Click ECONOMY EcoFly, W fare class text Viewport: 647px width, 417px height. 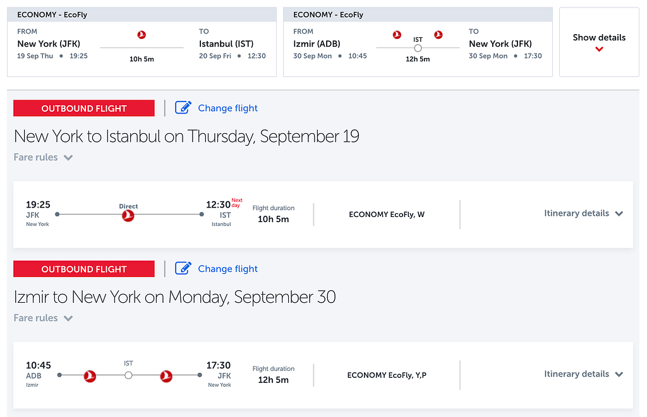pyautogui.click(x=387, y=214)
